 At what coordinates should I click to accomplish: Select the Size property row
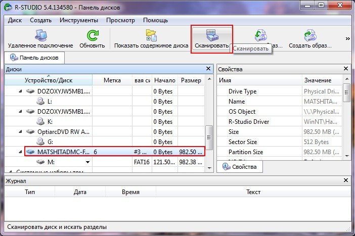pyautogui.click(x=280, y=132)
